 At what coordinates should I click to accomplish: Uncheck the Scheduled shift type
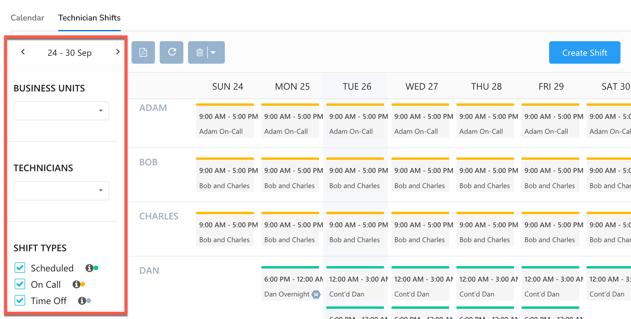coord(20,268)
